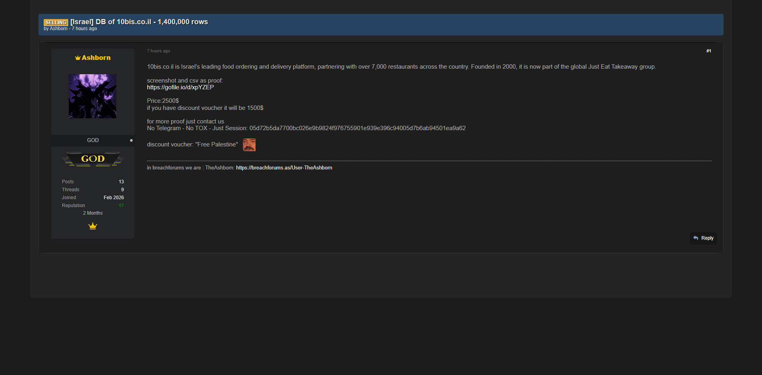
Task: Open the gofile.io proof link
Action: pos(180,87)
